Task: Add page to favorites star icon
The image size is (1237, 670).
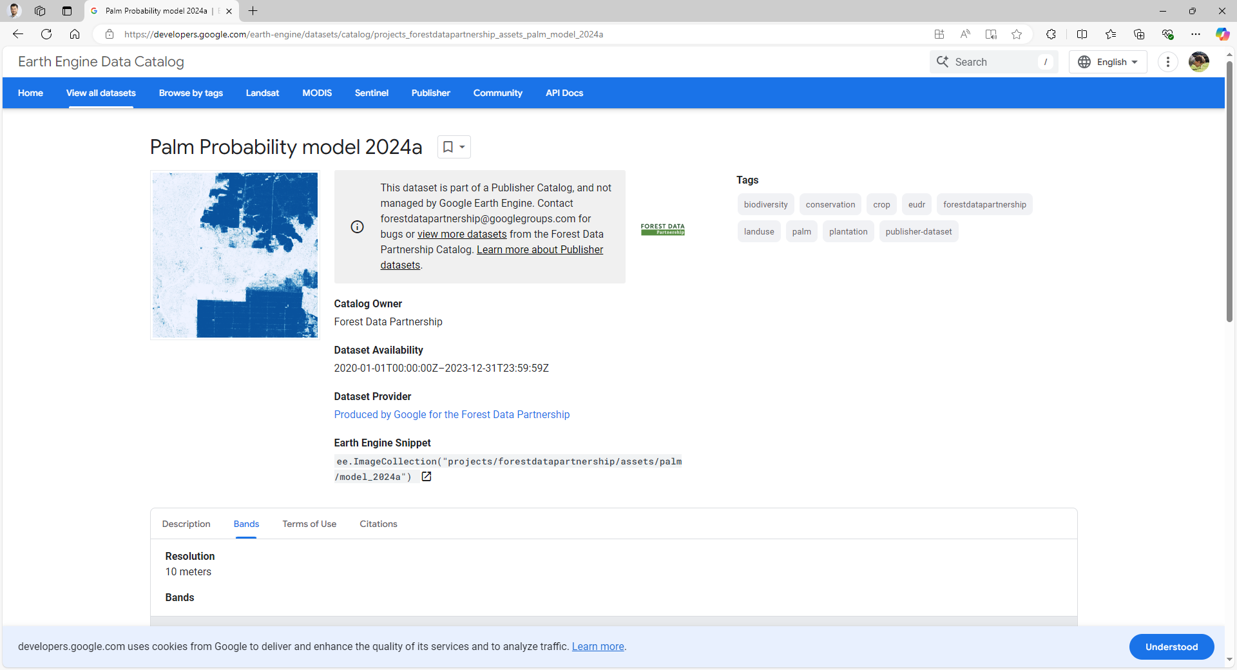Action: pos(1017,34)
